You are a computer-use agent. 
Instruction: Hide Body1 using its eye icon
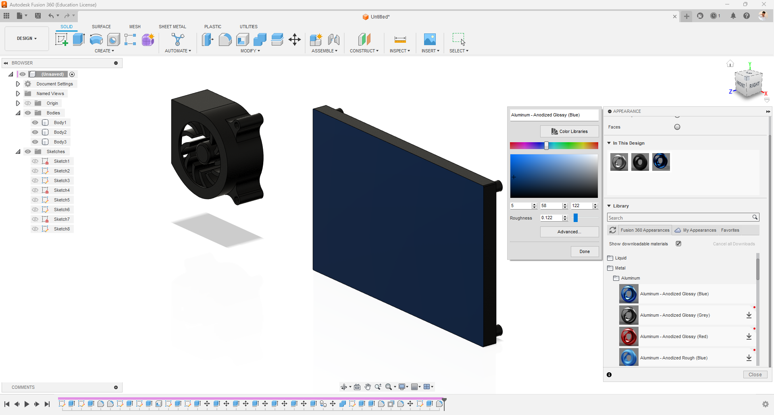click(35, 122)
